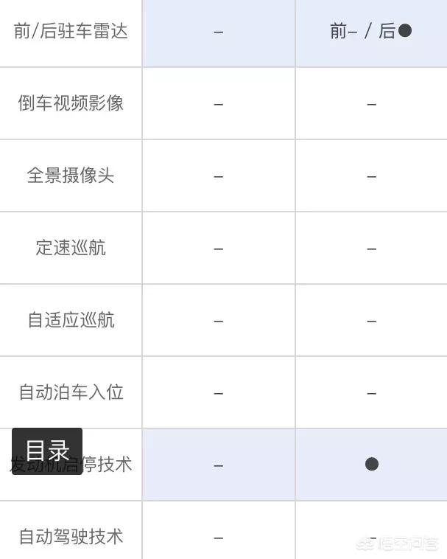Select first-column dash in 定速巡航 row
447x559 pixels.
coord(219,249)
